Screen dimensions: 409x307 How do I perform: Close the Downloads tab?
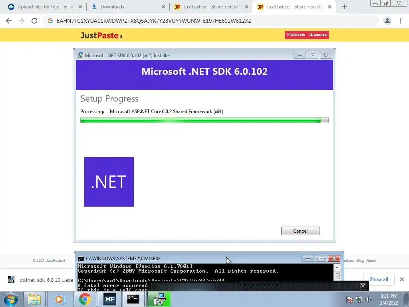(x=163, y=7)
